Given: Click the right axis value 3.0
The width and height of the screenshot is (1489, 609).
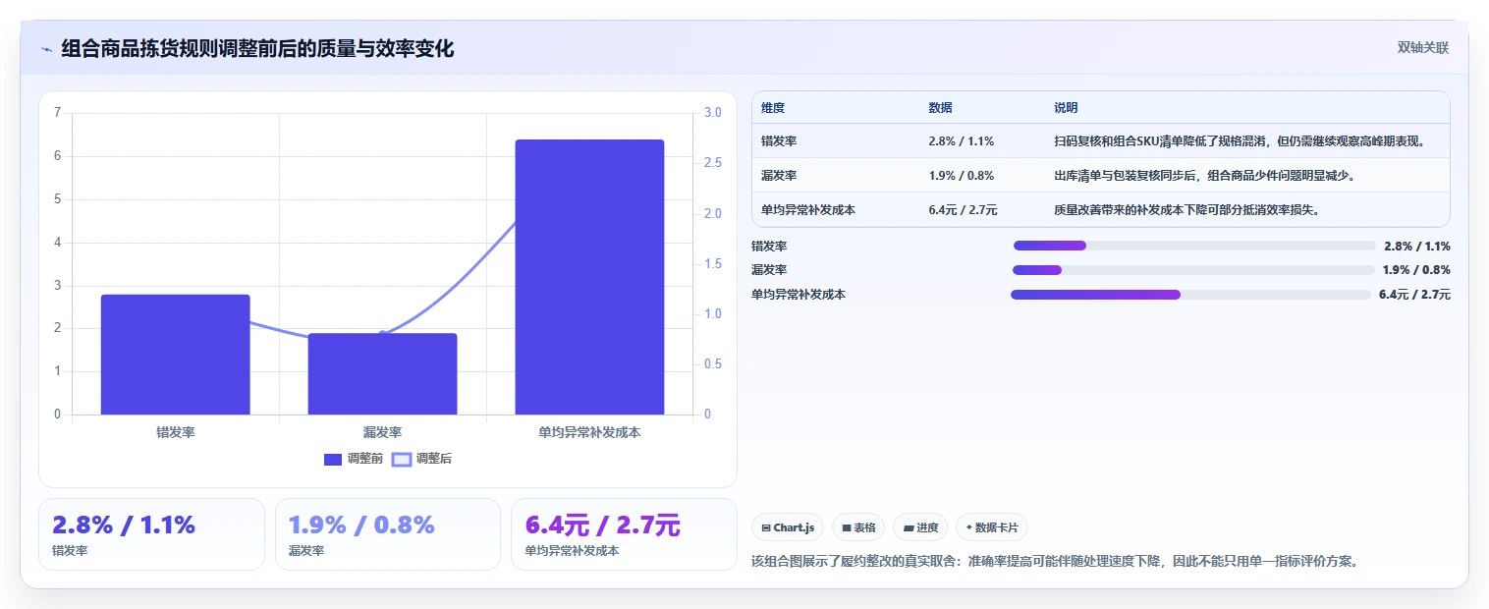Looking at the screenshot, I should pyautogui.click(x=713, y=113).
